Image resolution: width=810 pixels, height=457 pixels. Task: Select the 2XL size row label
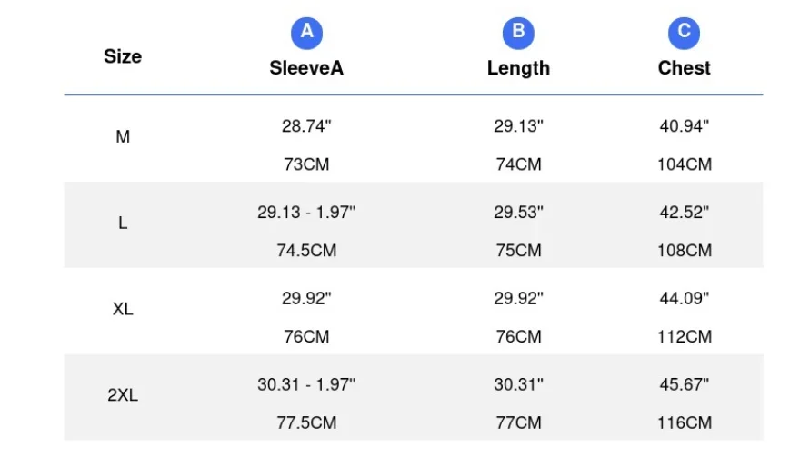[123, 396]
